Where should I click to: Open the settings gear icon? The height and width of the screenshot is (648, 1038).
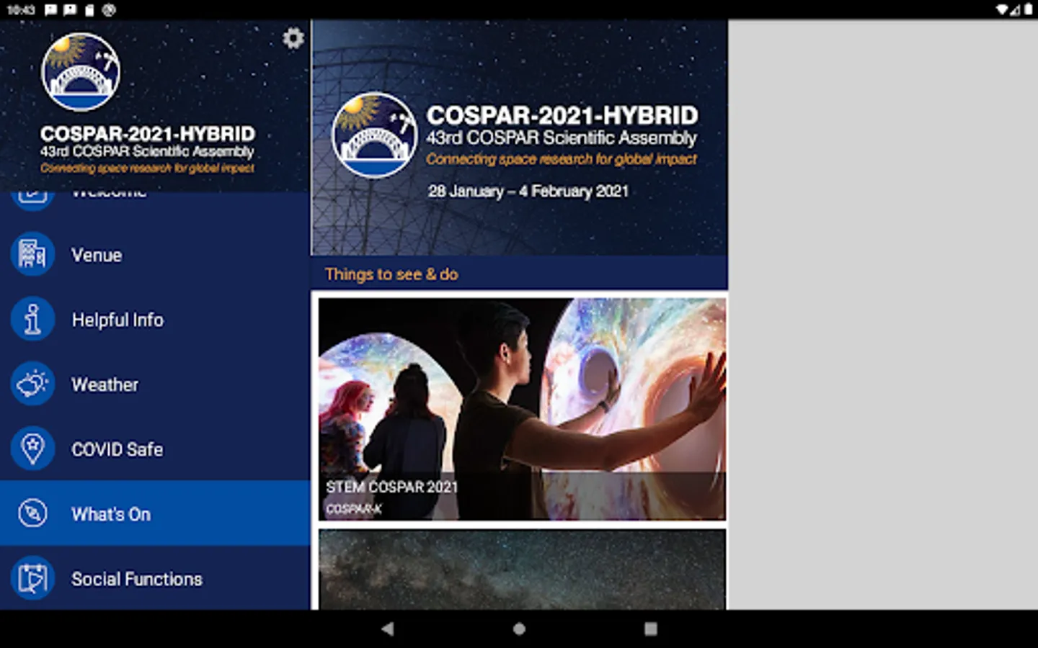pyautogui.click(x=293, y=38)
